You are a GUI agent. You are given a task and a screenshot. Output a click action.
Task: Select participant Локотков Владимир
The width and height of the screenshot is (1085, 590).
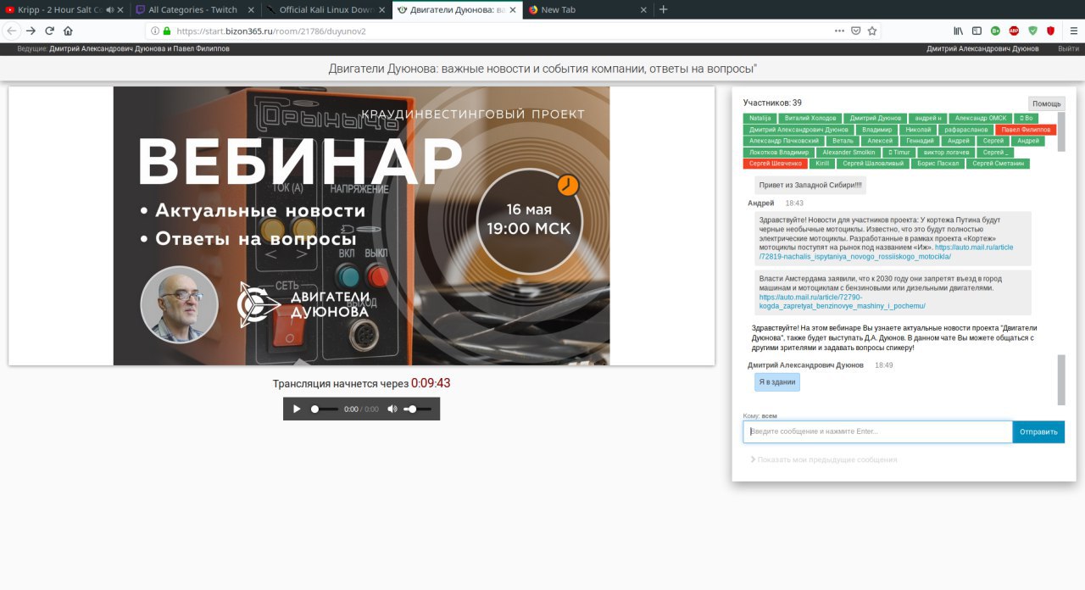click(x=779, y=153)
